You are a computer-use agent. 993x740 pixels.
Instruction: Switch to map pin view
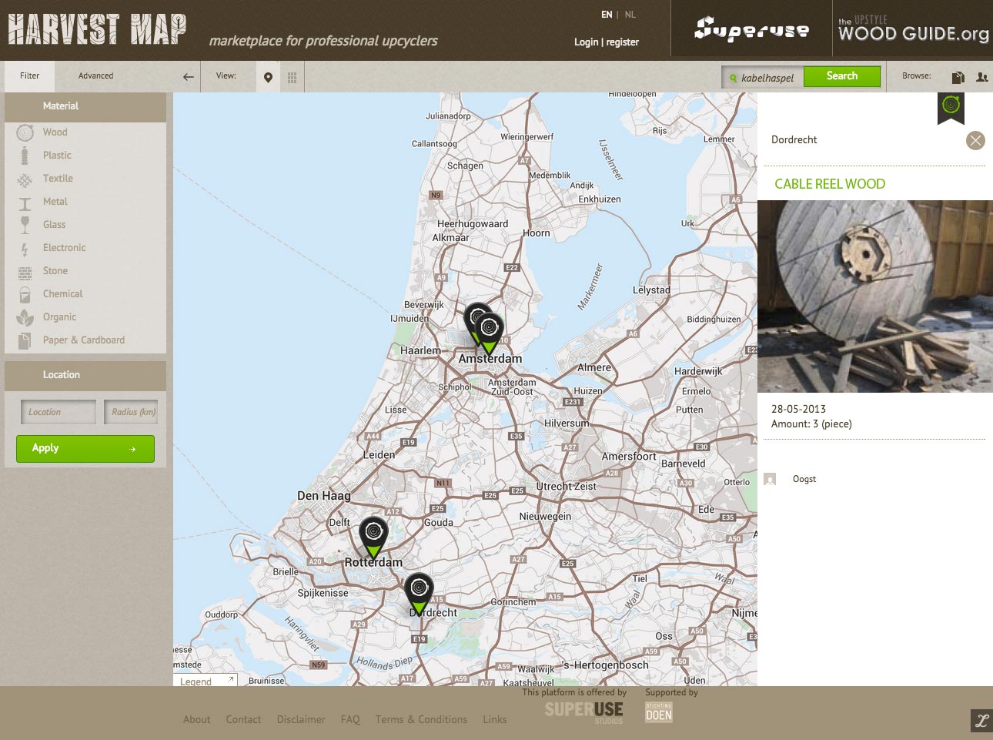(x=268, y=77)
